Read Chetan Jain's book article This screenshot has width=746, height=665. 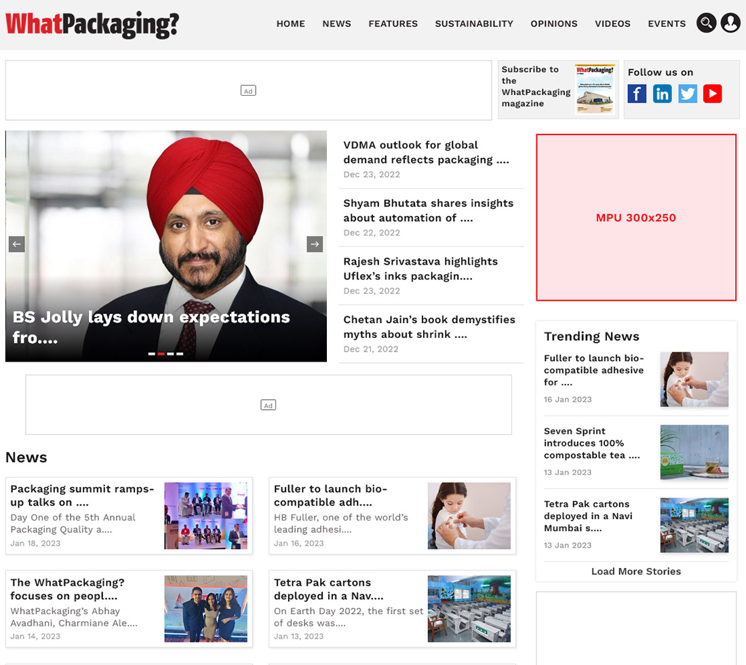coord(429,327)
